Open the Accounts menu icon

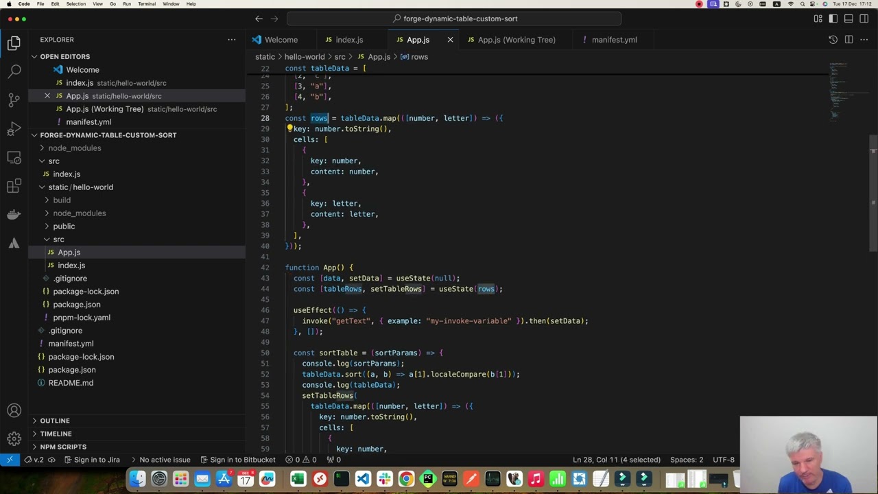pyautogui.click(x=14, y=411)
